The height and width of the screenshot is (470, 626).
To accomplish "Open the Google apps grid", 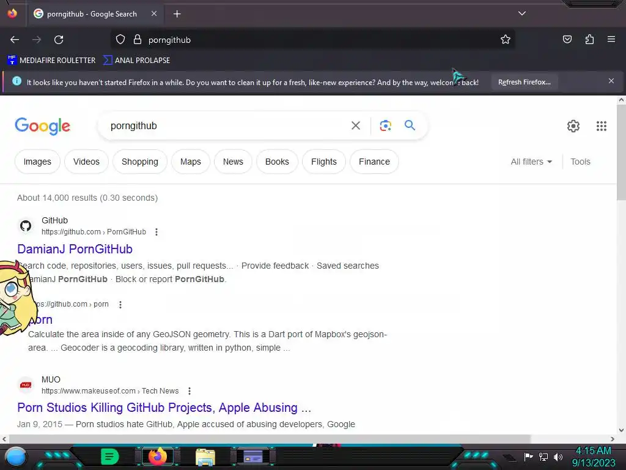I will 602,126.
